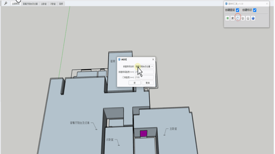Image resolution: width=275 pixels, height=154 pixels.
Task: Click the circled house outline tool icon
Action: coord(238,18)
